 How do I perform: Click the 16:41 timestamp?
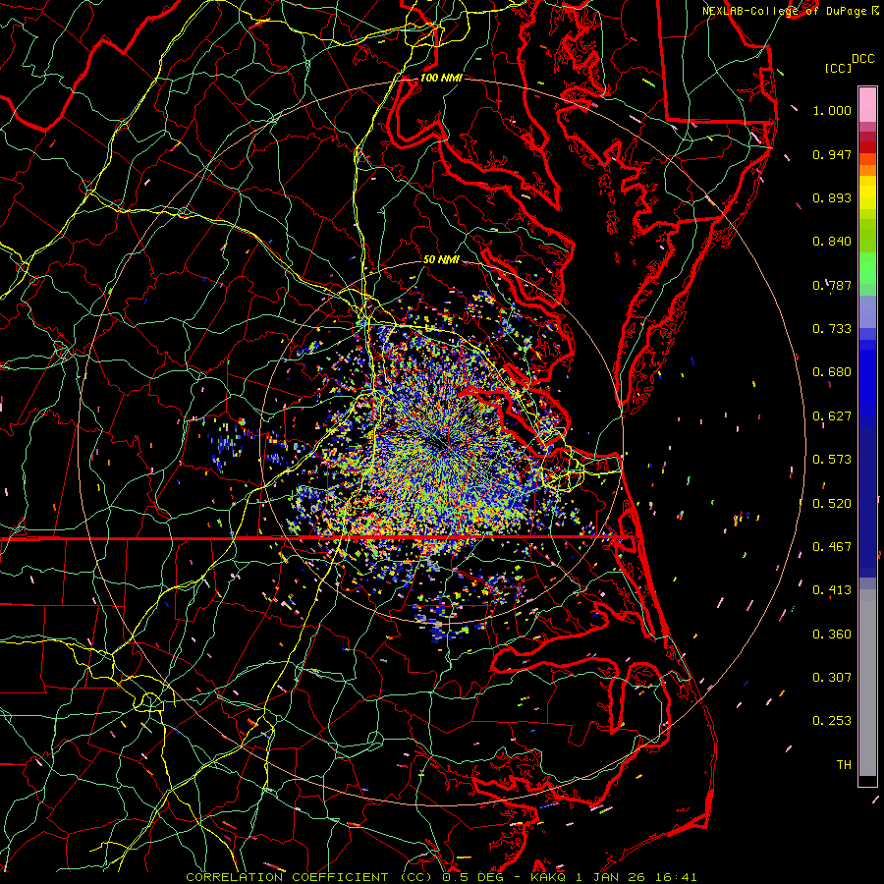677,877
